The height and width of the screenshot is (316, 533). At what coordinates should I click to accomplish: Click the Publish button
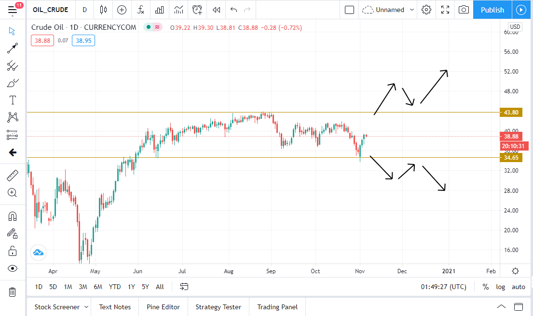tap(492, 10)
